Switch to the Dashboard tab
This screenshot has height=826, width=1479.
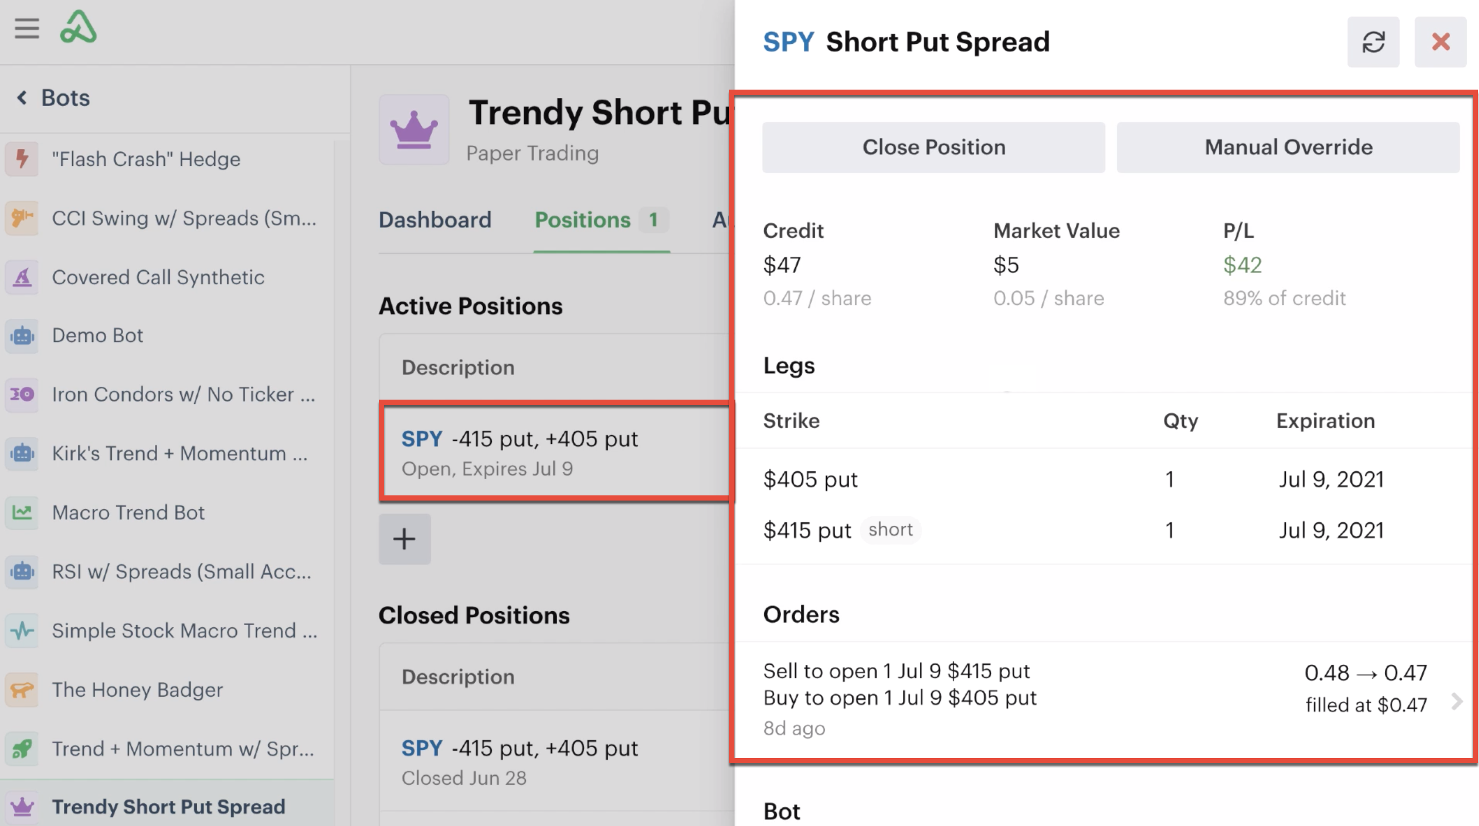435,220
